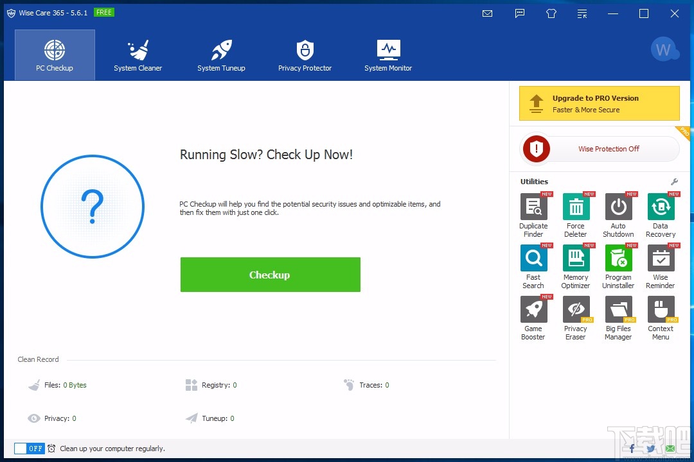Open the title bar menu list icon
The height and width of the screenshot is (462, 694).
[x=582, y=13]
